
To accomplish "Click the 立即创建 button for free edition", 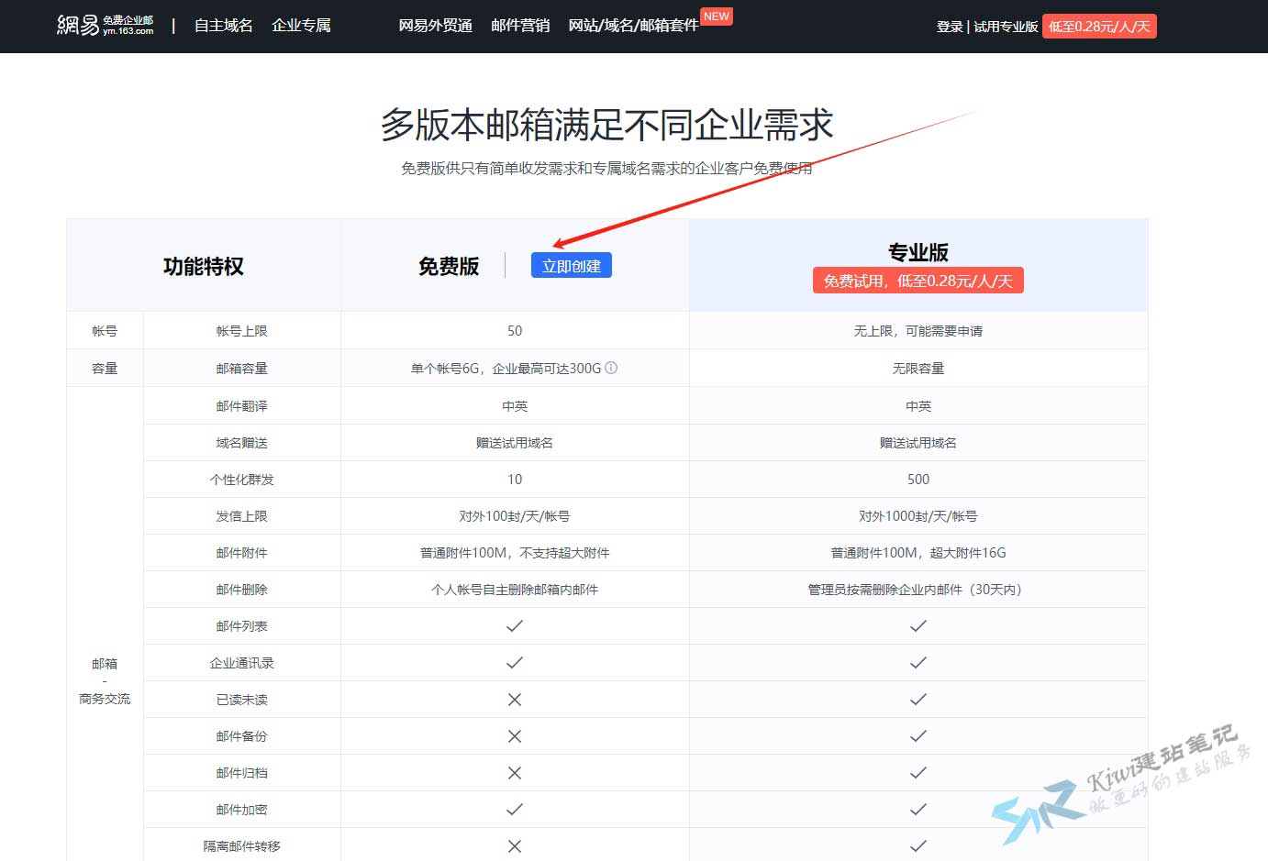I will point(571,266).
